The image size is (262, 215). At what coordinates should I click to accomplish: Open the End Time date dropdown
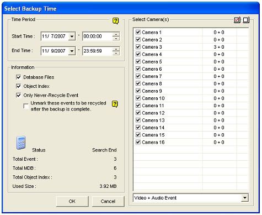(72, 51)
